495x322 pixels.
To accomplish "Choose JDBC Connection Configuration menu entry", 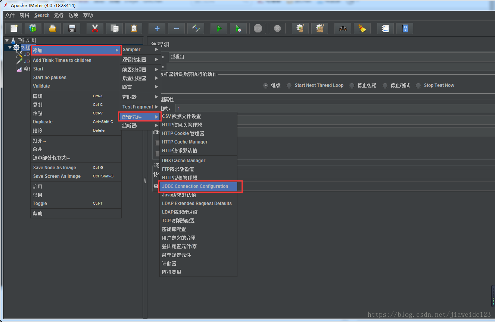I will 199,186.
